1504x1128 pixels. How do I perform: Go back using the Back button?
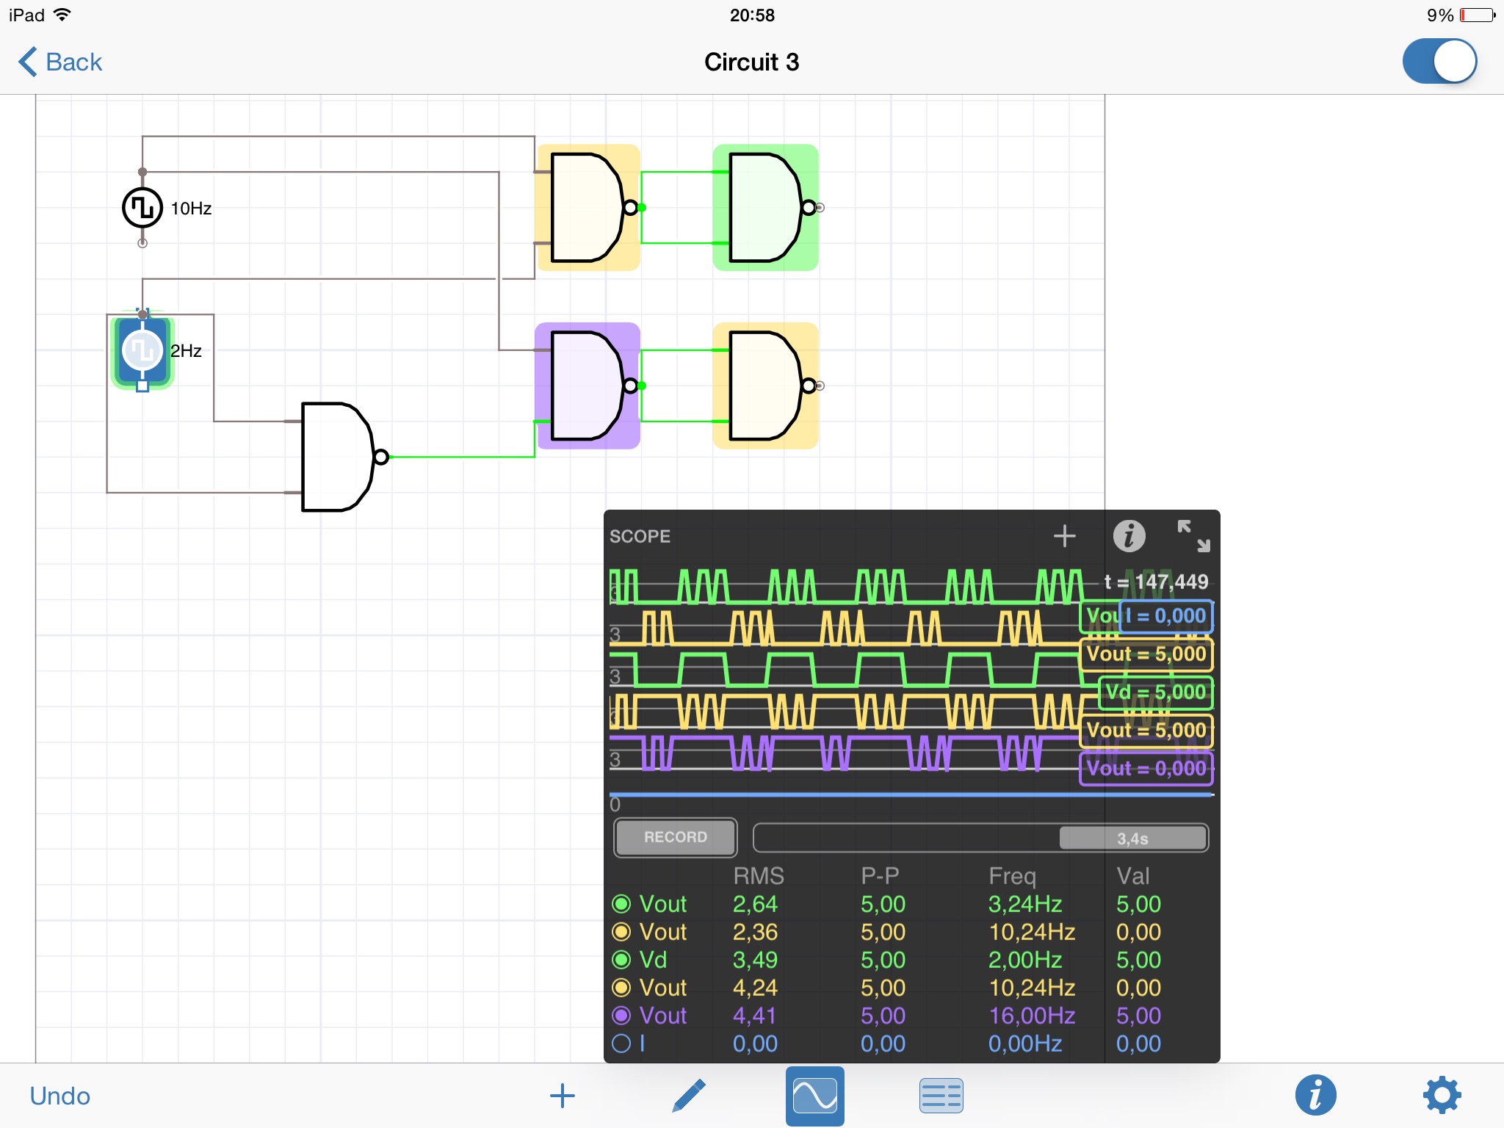[x=60, y=62]
